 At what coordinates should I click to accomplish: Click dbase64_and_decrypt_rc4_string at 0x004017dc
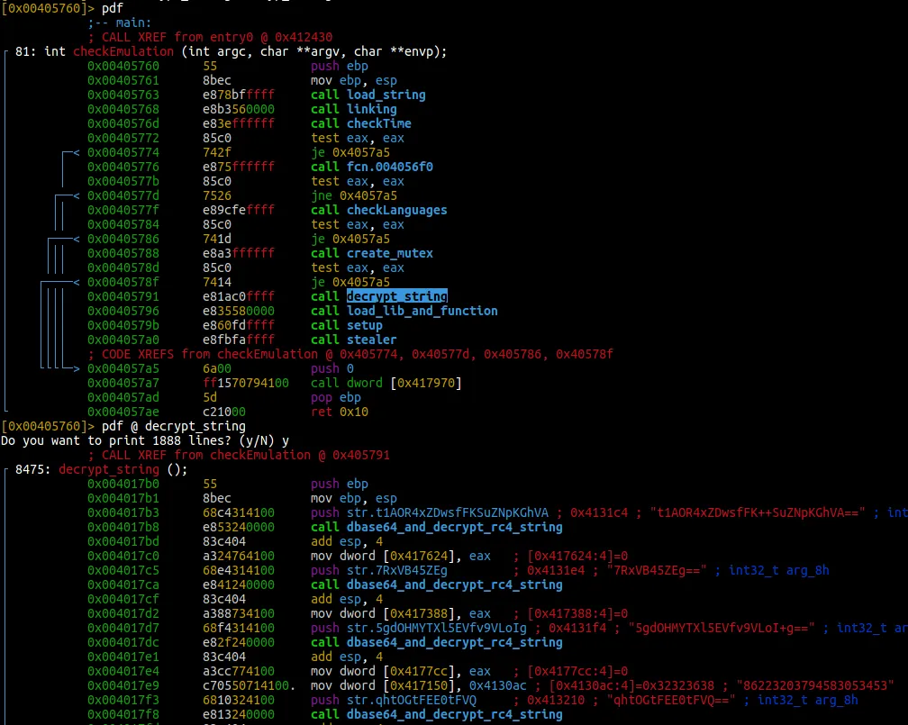point(455,643)
